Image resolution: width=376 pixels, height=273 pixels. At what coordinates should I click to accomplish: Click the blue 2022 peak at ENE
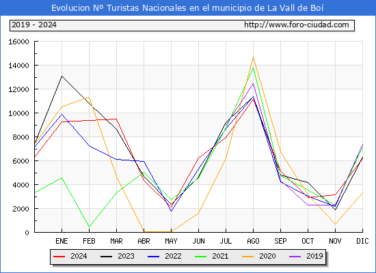pos(62,114)
